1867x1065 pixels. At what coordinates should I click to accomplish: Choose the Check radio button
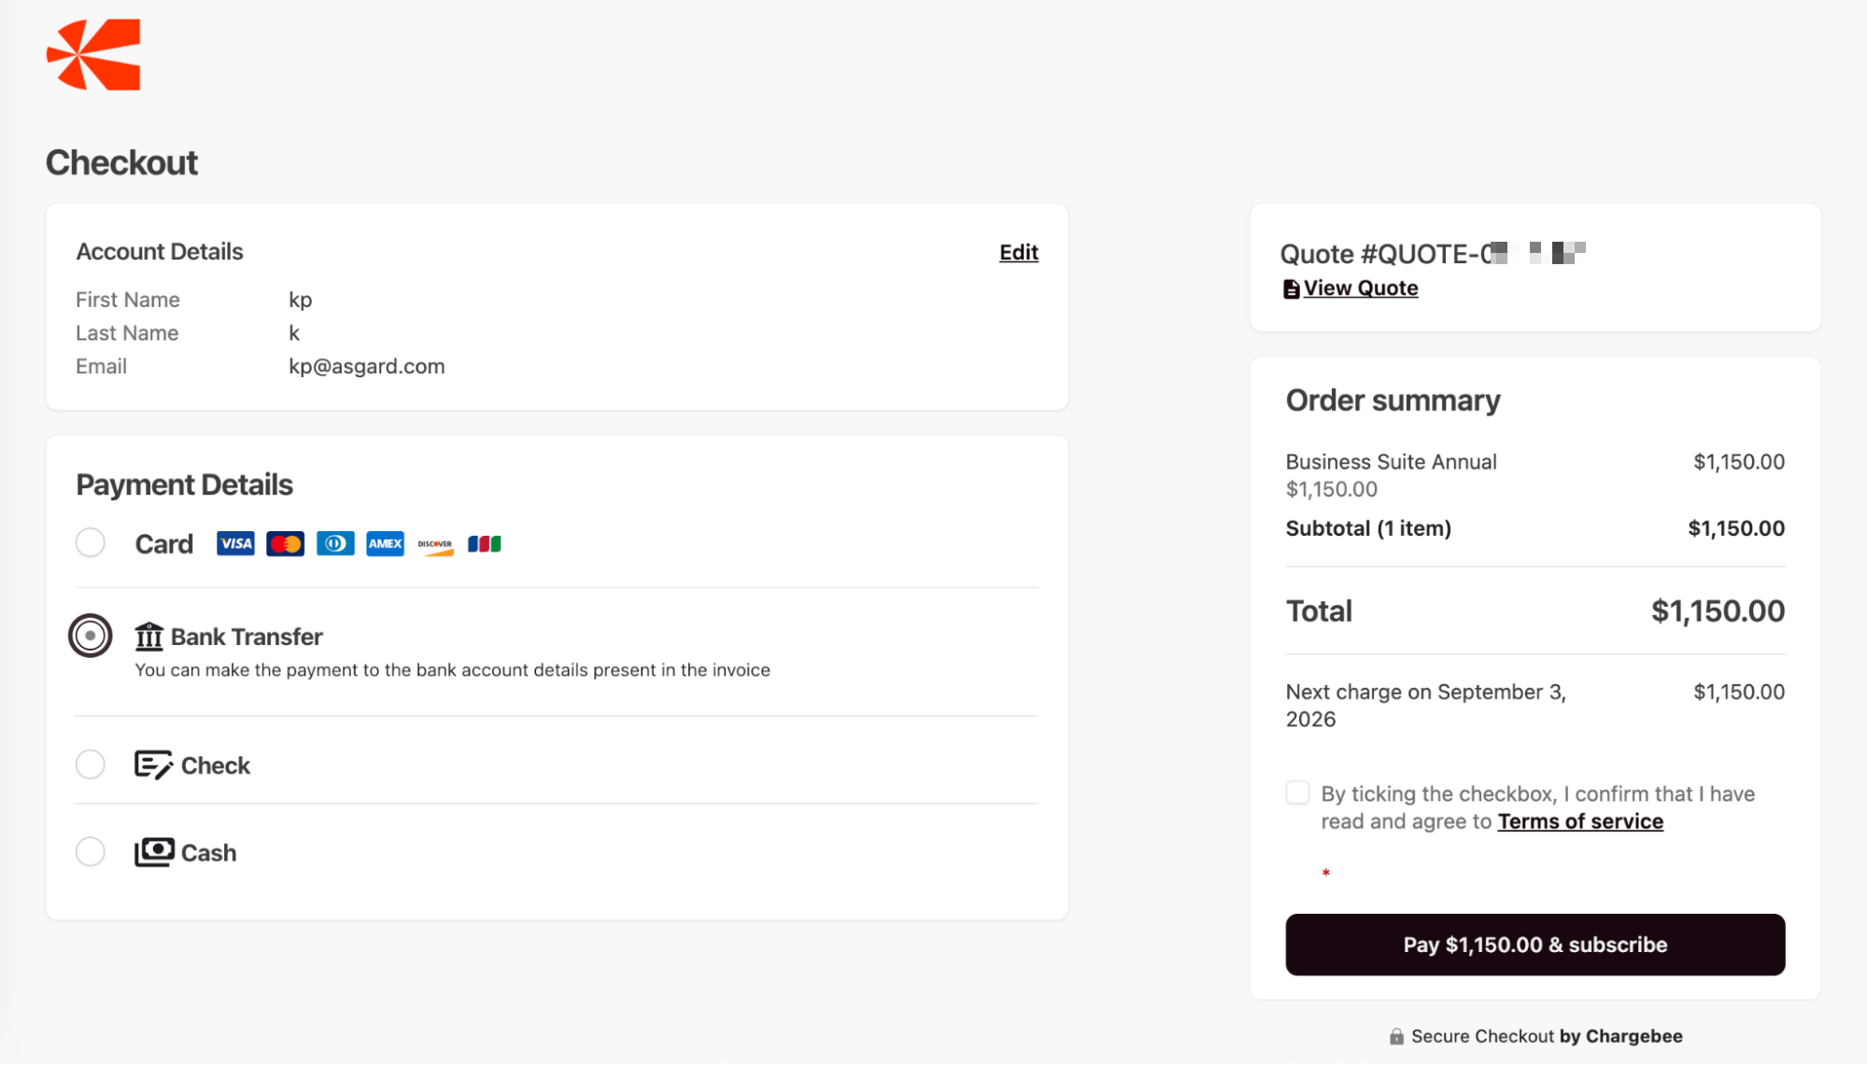[x=91, y=764]
